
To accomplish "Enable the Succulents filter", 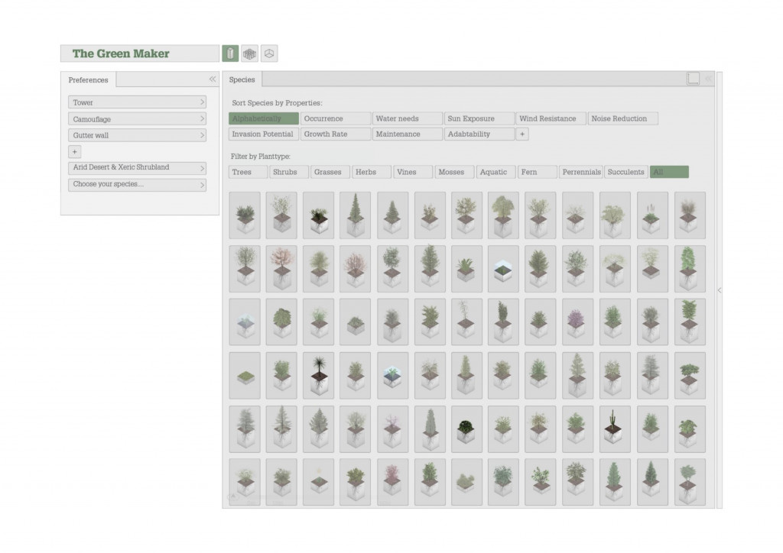I will point(625,172).
